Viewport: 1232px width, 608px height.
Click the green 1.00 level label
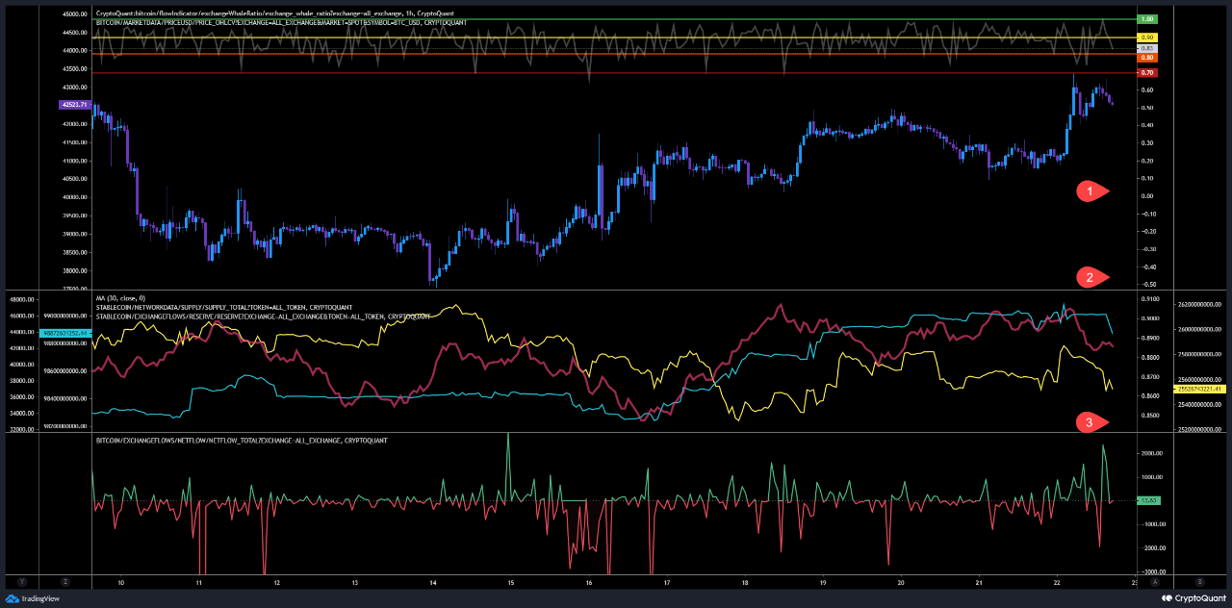point(1145,19)
